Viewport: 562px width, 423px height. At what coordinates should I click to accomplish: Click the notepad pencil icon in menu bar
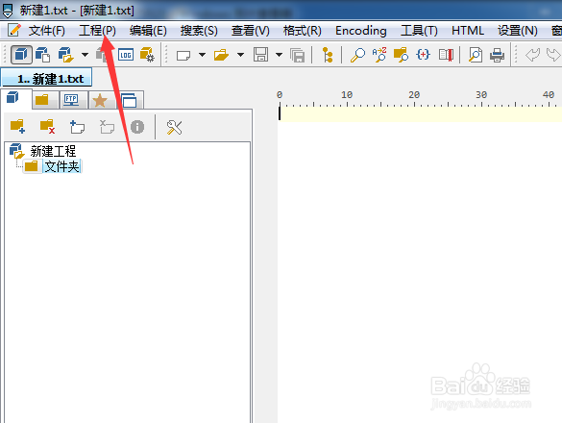(14, 30)
